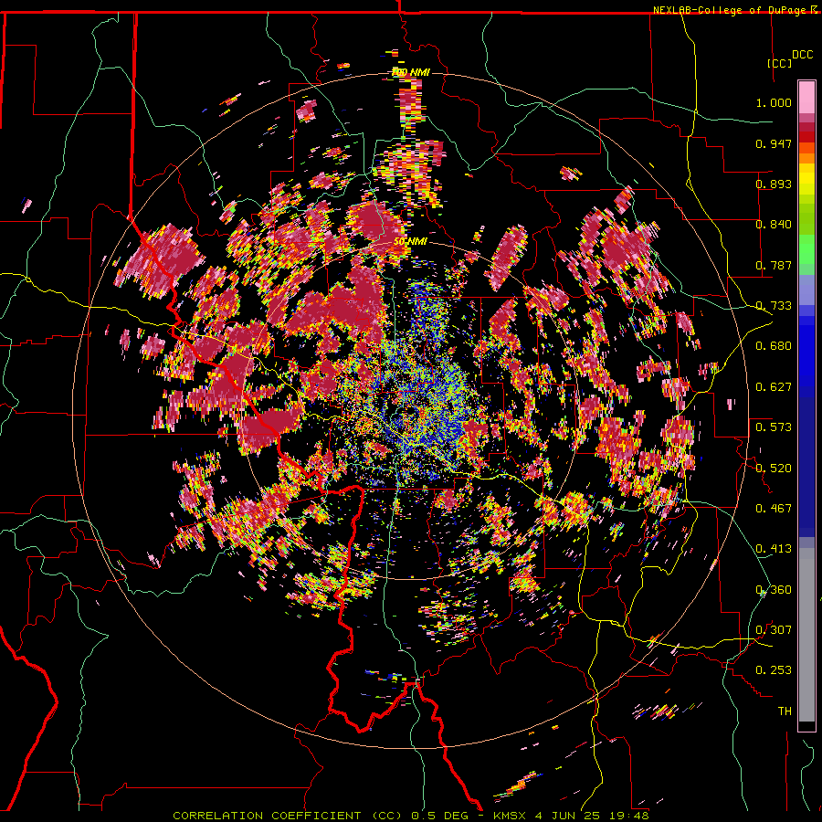Pick the light pink swatch beside 1.000
Viewport: 822px width, 822px height.
[x=806, y=98]
